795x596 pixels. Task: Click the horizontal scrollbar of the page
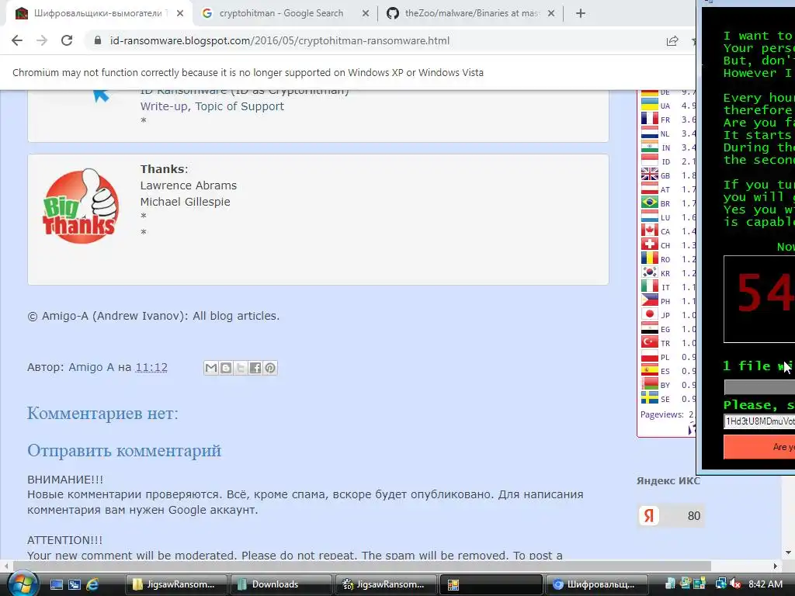(x=362, y=566)
